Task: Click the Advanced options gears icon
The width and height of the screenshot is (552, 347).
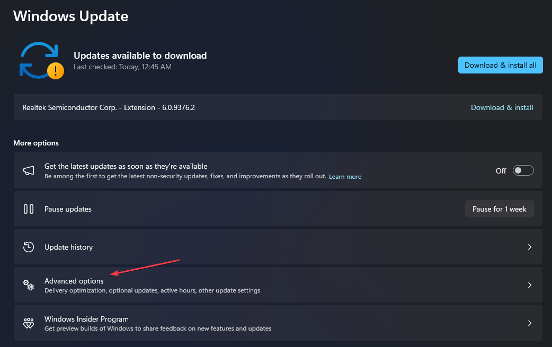Action: [29, 285]
